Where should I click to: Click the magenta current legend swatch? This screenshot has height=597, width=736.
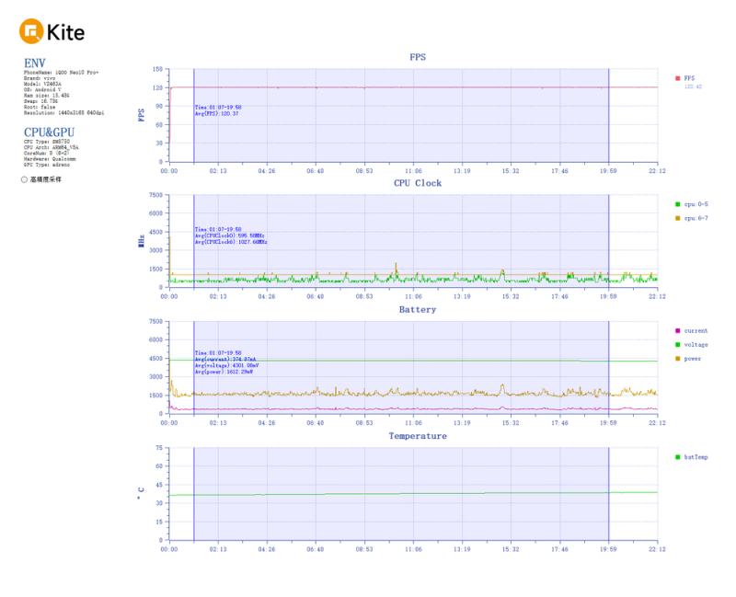[678, 330]
